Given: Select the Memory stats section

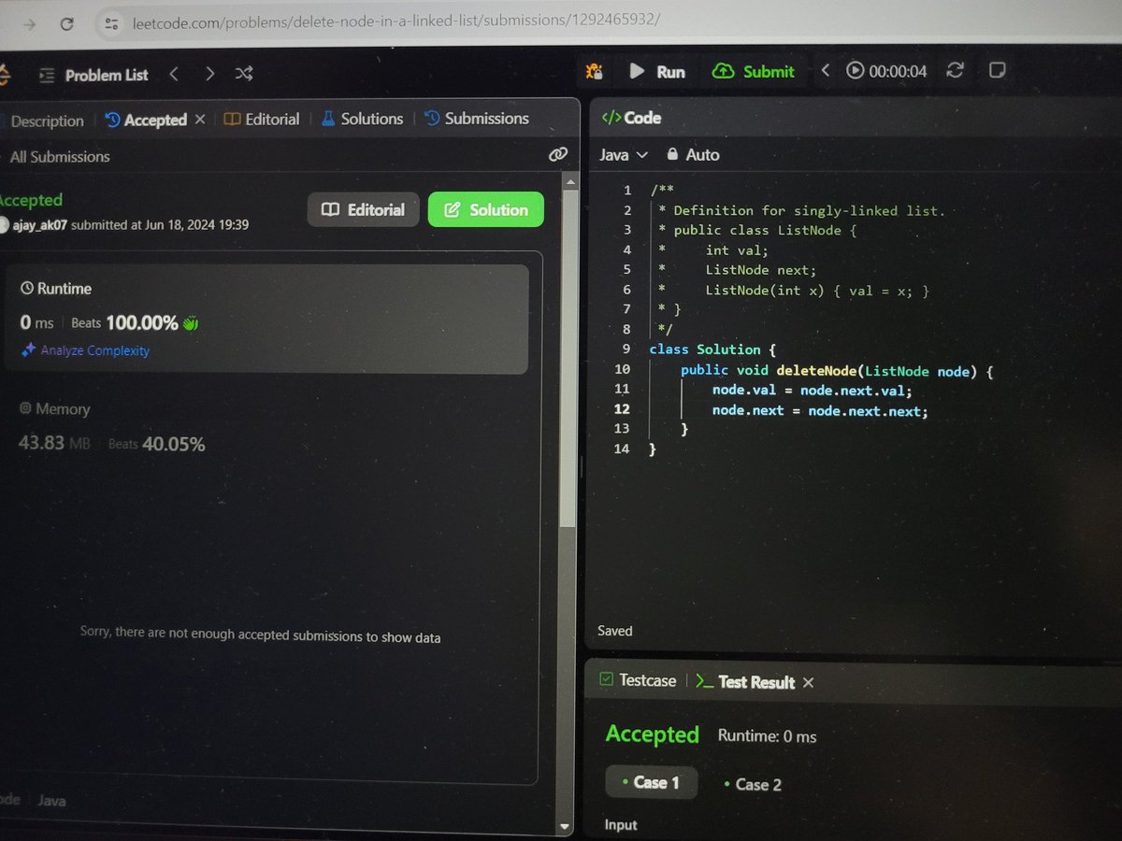Looking at the screenshot, I should coord(112,427).
